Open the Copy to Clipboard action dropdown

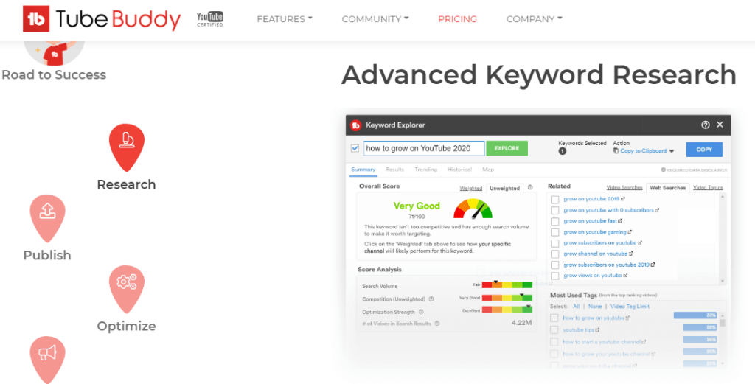tap(643, 151)
